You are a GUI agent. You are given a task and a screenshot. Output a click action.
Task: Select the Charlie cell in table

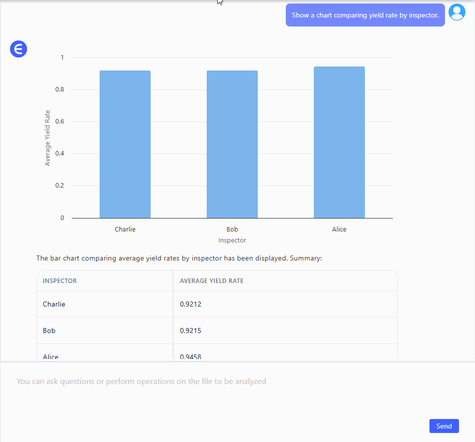point(54,304)
